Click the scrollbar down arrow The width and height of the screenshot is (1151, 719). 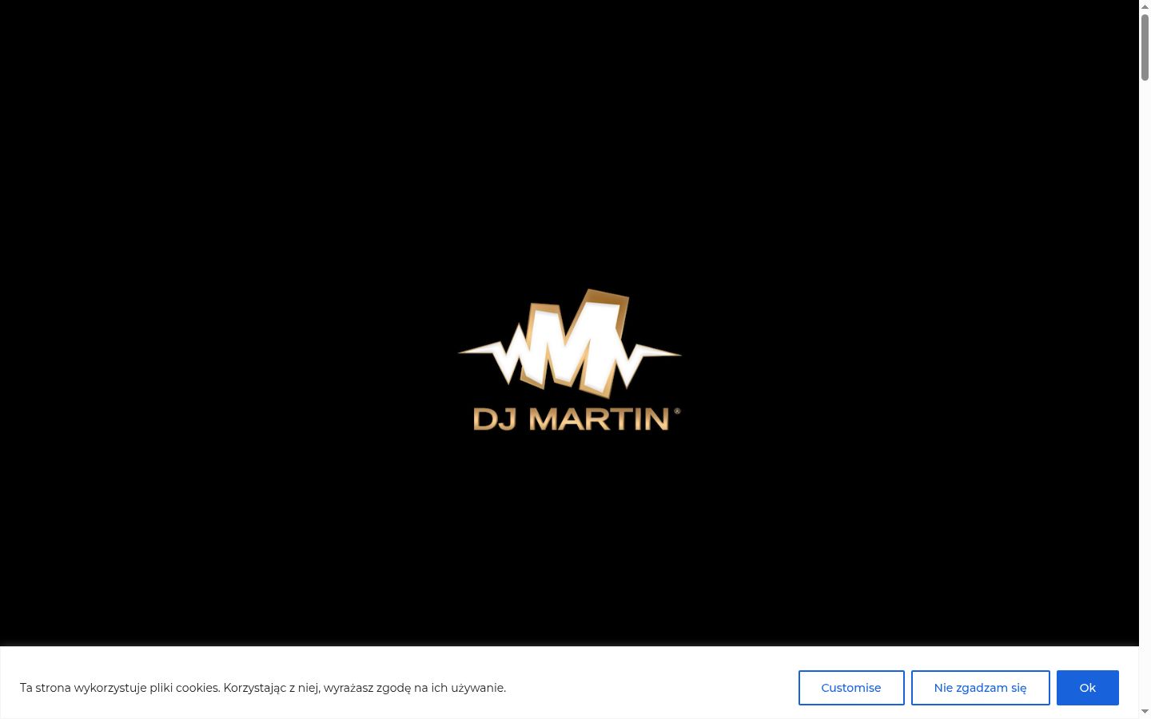pos(1145,712)
